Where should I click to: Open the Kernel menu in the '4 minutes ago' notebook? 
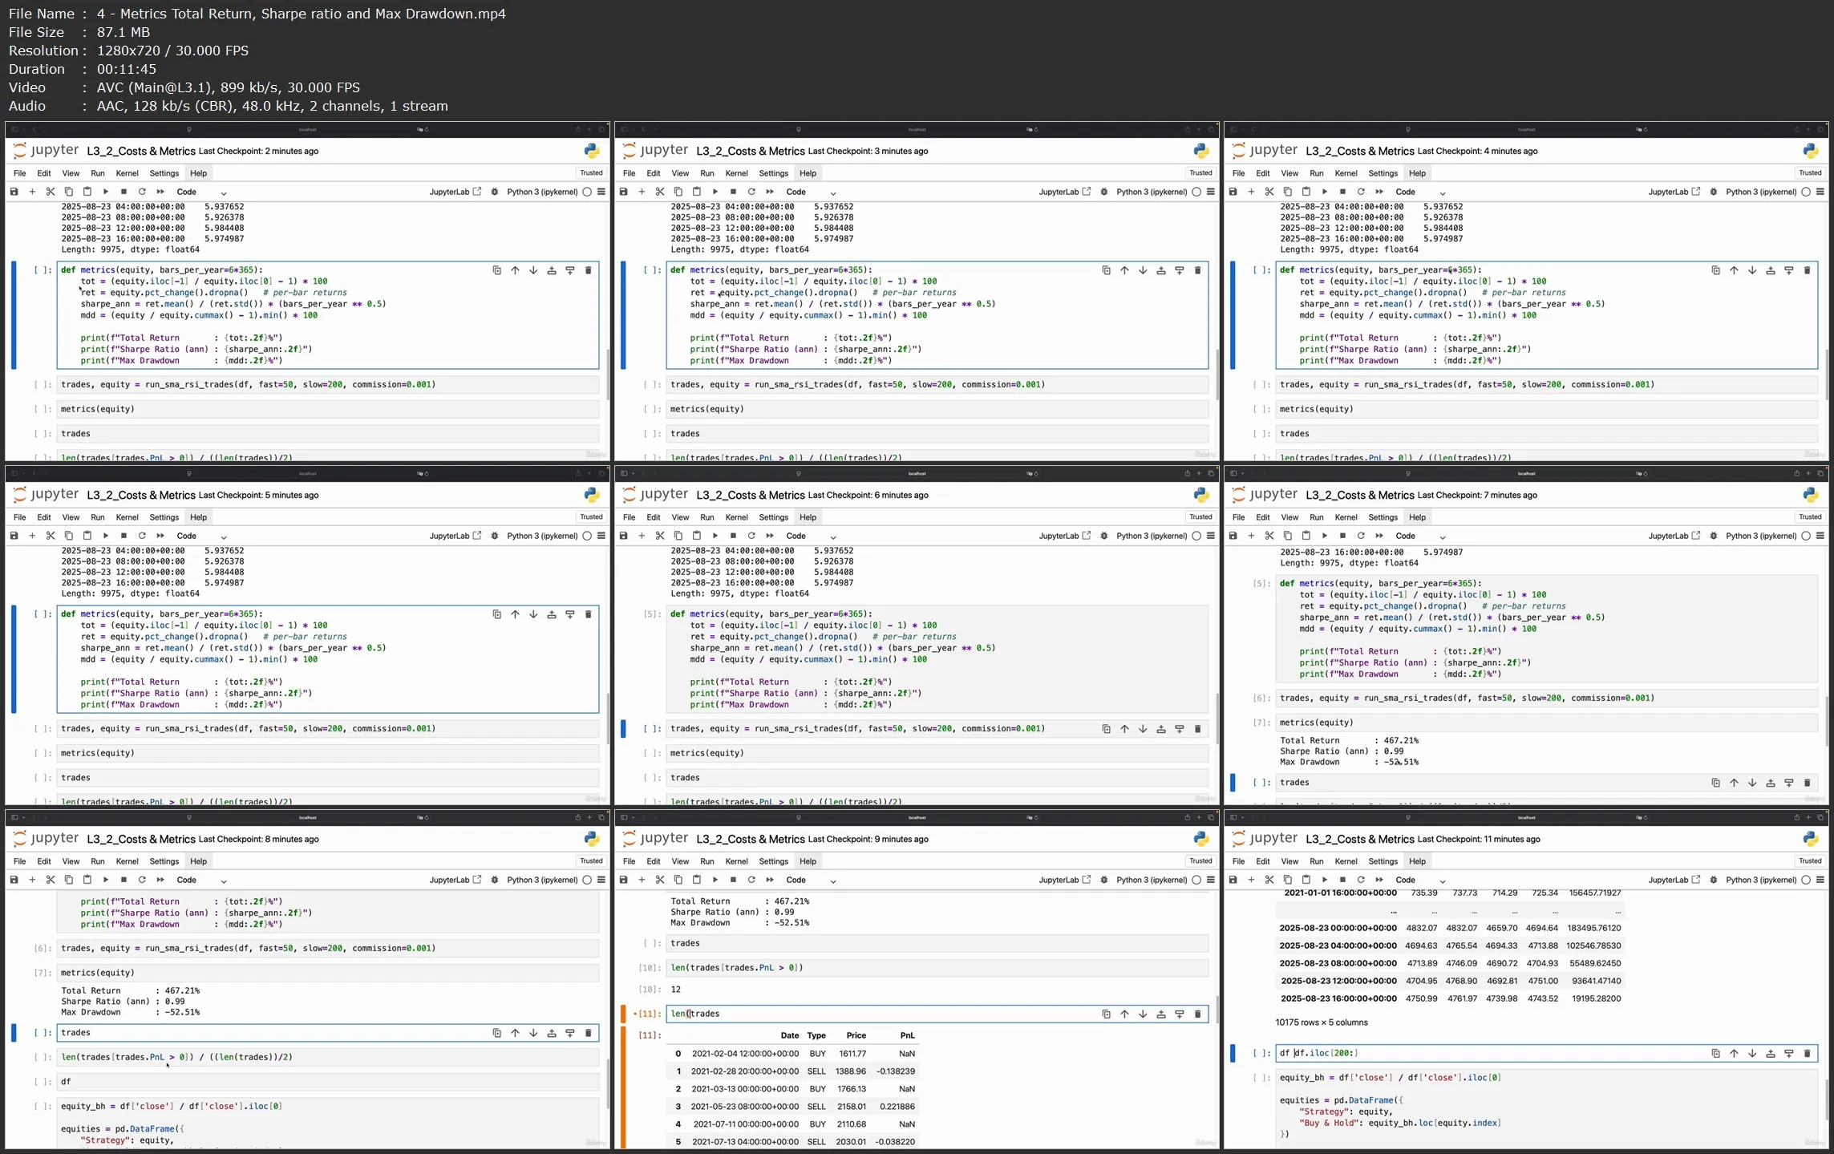point(1346,173)
